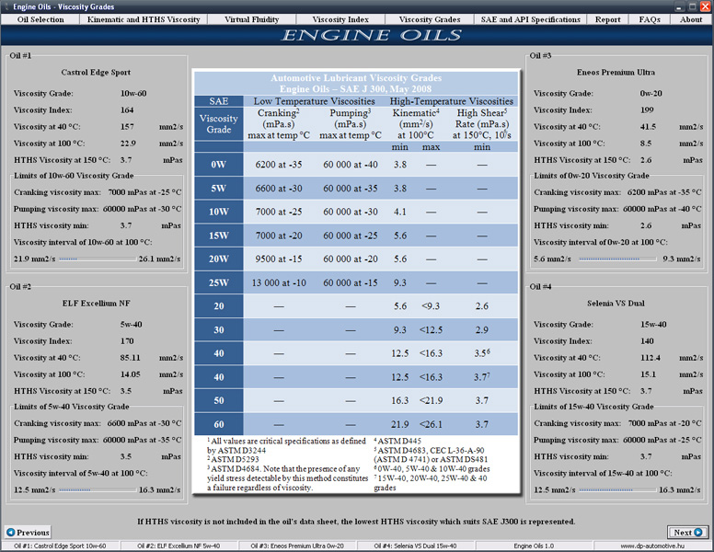Image resolution: width=714 pixels, height=552 pixels.
Task: Click the '60 000 at -40' pumping cell
Action: [351, 165]
